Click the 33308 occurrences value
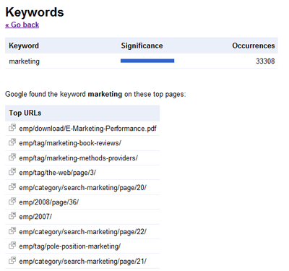Viewport: 289px width, 271px height. pos(265,61)
